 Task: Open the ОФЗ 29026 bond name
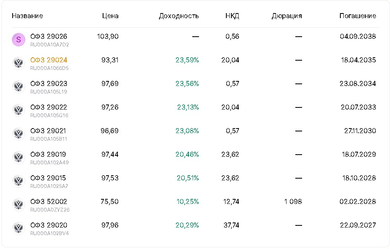pyautogui.click(x=49, y=37)
